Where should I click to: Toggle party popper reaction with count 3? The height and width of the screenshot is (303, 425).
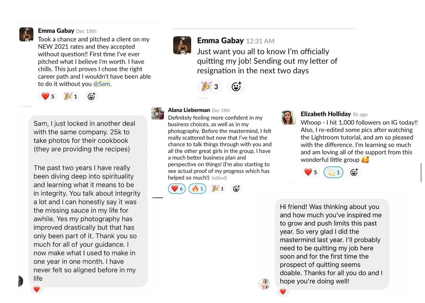tap(210, 86)
